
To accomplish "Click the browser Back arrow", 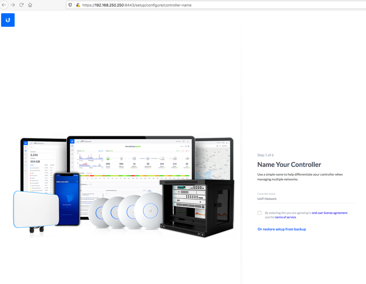I will tap(4, 5).
